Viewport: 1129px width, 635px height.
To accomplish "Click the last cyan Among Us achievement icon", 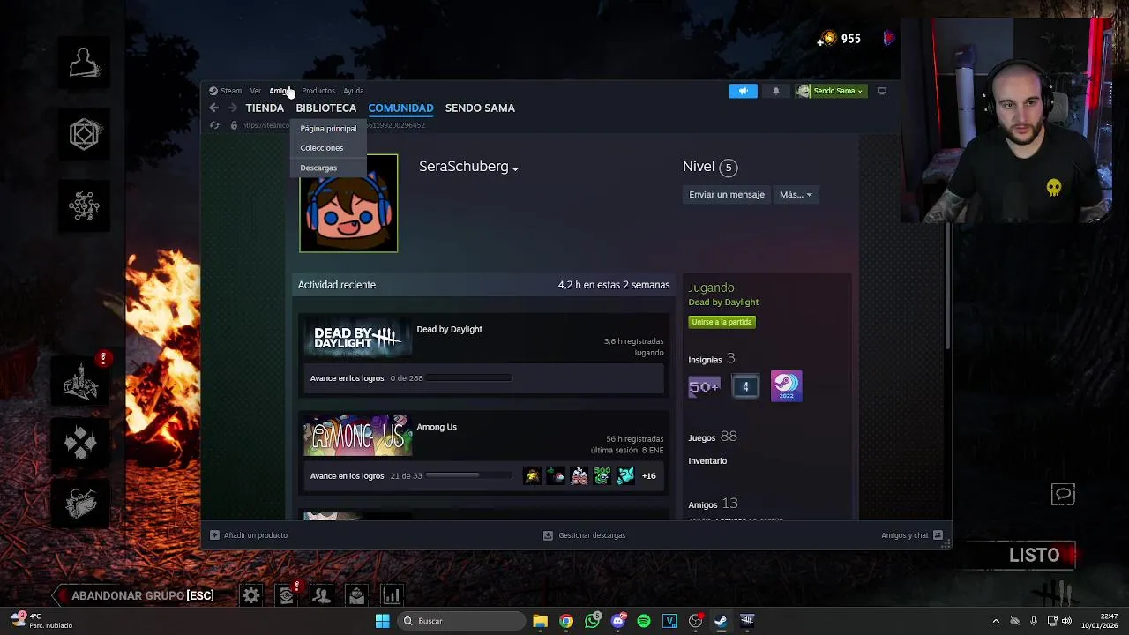I will (625, 476).
